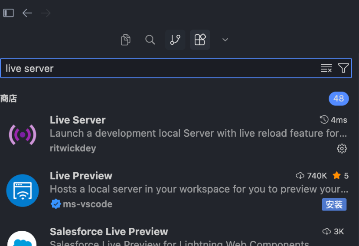Open the Live Preview extension entry
Image resolution: width=359 pixels, height=246 pixels.
point(176,190)
